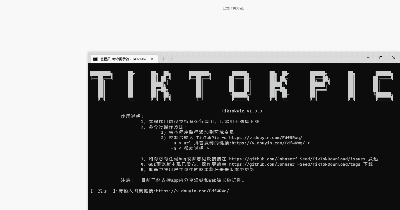Viewport: 400px width, 210px height.
Task: Expand the new tab profile dropdown arrow
Action: point(172,59)
